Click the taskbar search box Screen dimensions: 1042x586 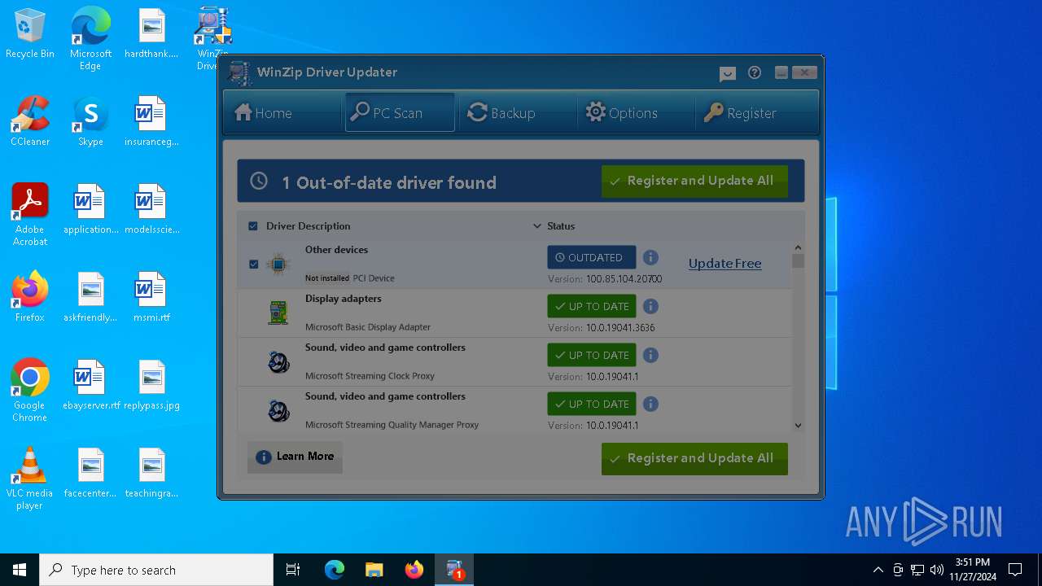(156, 570)
